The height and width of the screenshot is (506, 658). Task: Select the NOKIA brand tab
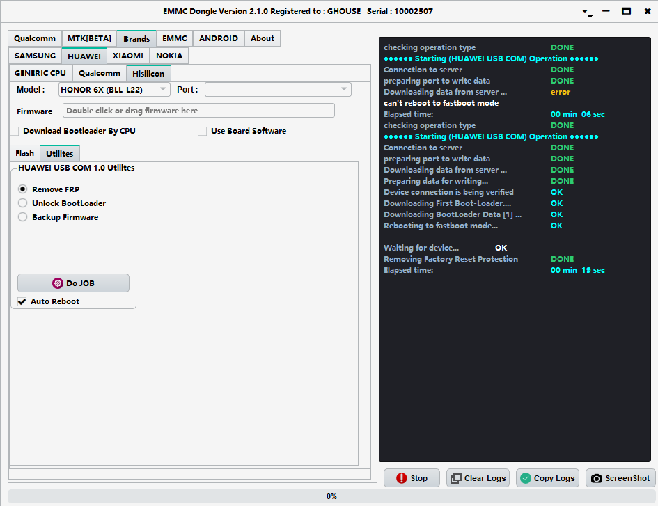click(169, 56)
